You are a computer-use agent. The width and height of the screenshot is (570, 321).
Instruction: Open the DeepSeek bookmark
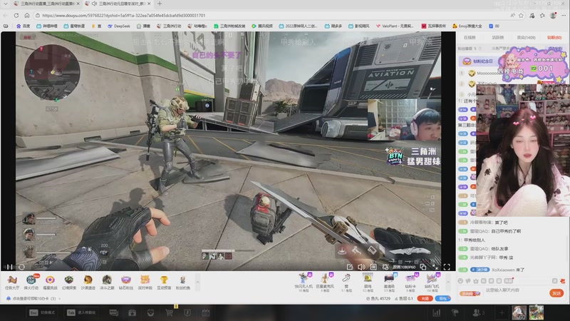click(119, 26)
